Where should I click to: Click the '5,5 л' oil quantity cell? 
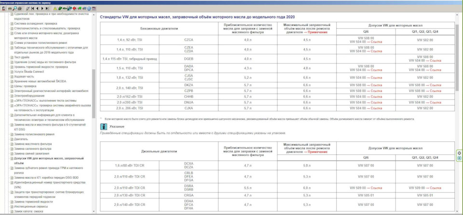248,188
